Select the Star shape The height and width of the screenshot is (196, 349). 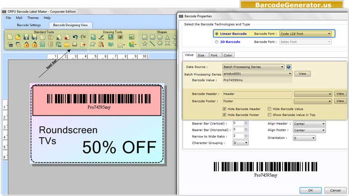click(x=145, y=44)
